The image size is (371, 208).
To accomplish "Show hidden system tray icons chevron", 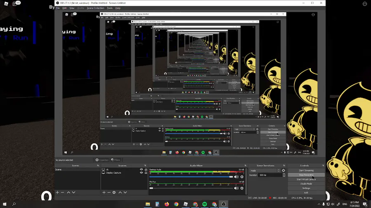I will [x=319, y=204].
